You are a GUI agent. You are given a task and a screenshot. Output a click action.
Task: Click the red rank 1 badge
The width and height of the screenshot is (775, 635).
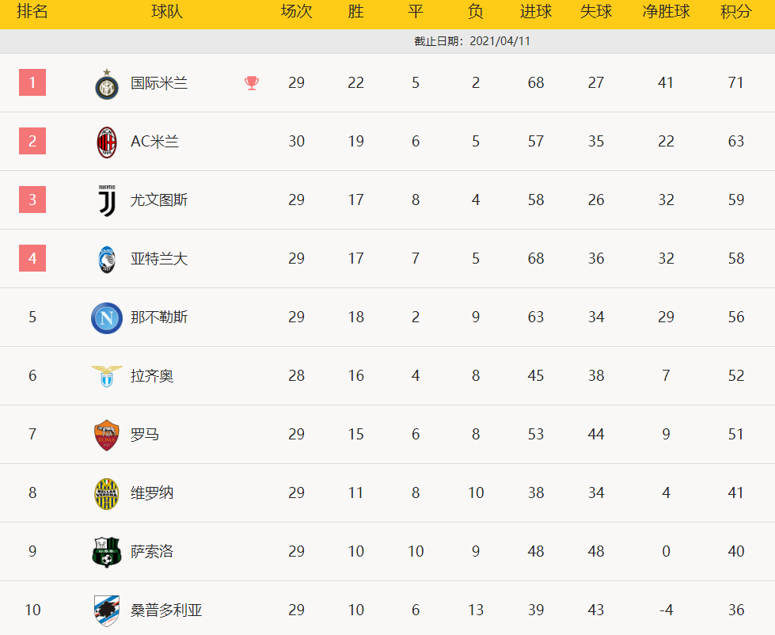32,82
